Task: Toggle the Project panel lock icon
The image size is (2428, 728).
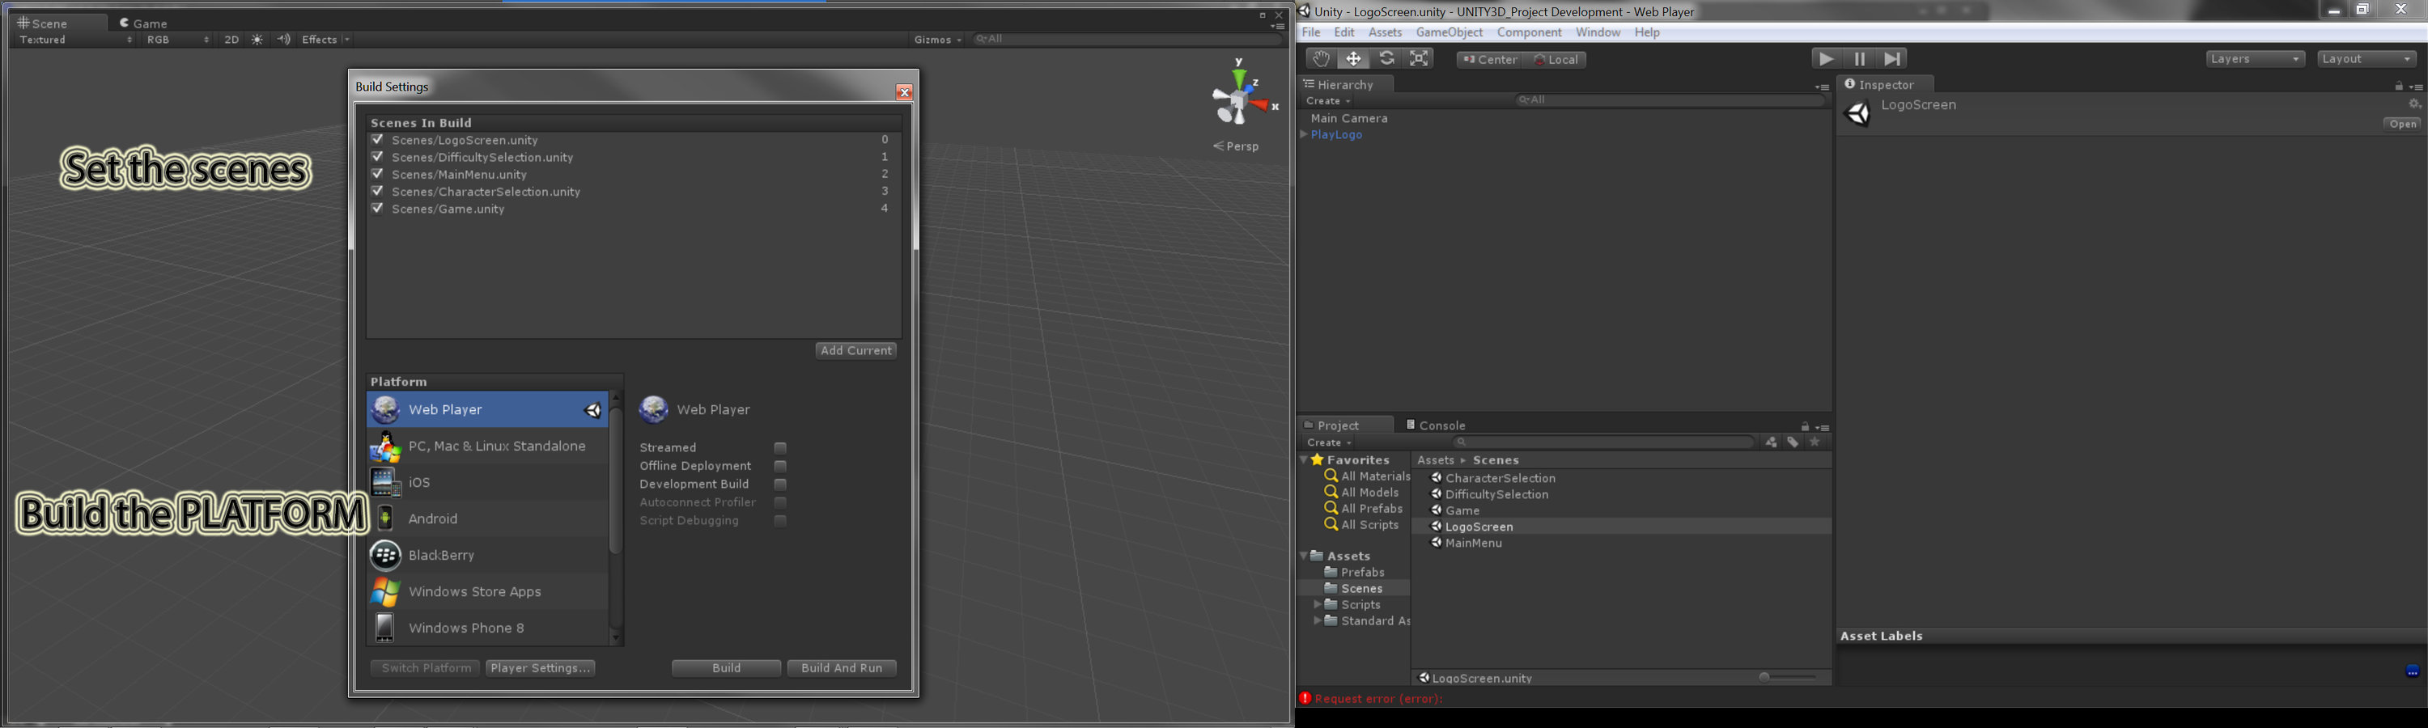Action: [x=1805, y=426]
